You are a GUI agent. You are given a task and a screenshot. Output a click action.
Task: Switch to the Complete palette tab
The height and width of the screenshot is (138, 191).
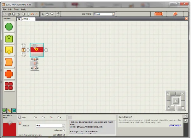click(9, 110)
